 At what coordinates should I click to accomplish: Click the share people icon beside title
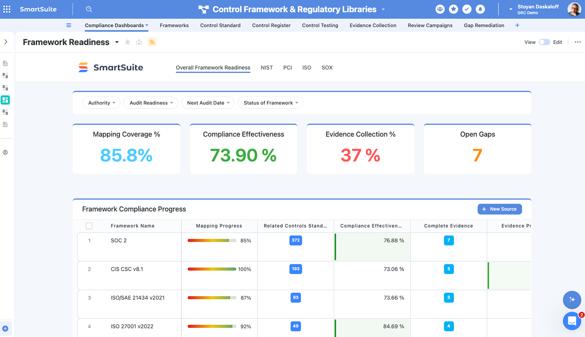tap(139, 42)
